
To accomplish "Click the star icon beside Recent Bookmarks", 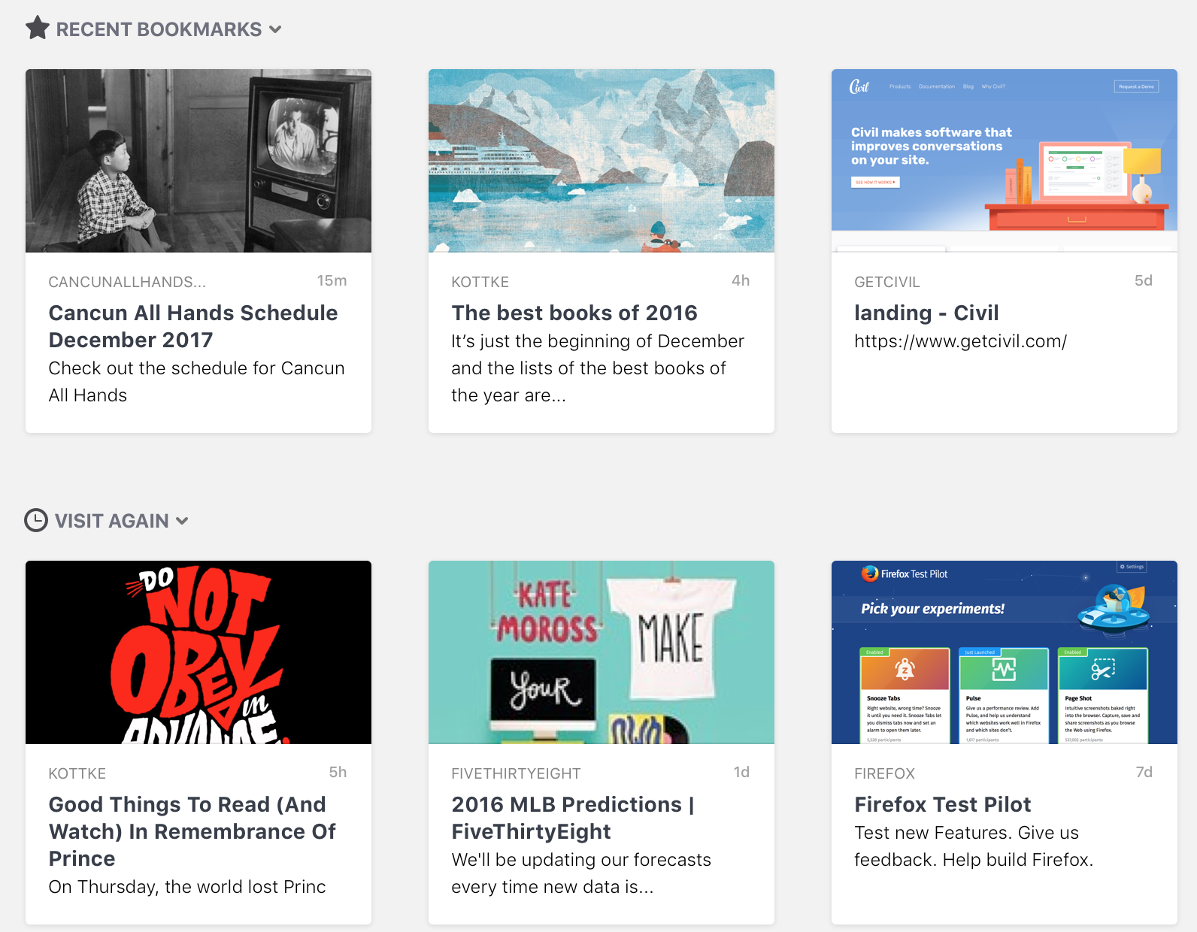I will pyautogui.click(x=38, y=29).
